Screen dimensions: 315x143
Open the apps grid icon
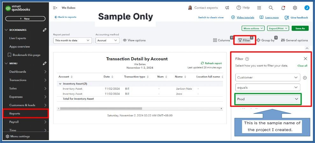[x=259, y=8]
